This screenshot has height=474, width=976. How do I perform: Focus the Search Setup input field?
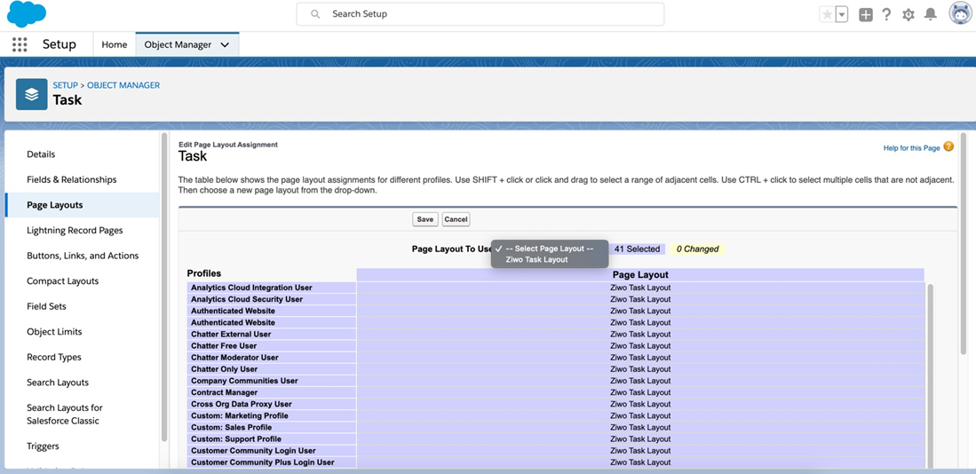pyautogui.click(x=480, y=14)
